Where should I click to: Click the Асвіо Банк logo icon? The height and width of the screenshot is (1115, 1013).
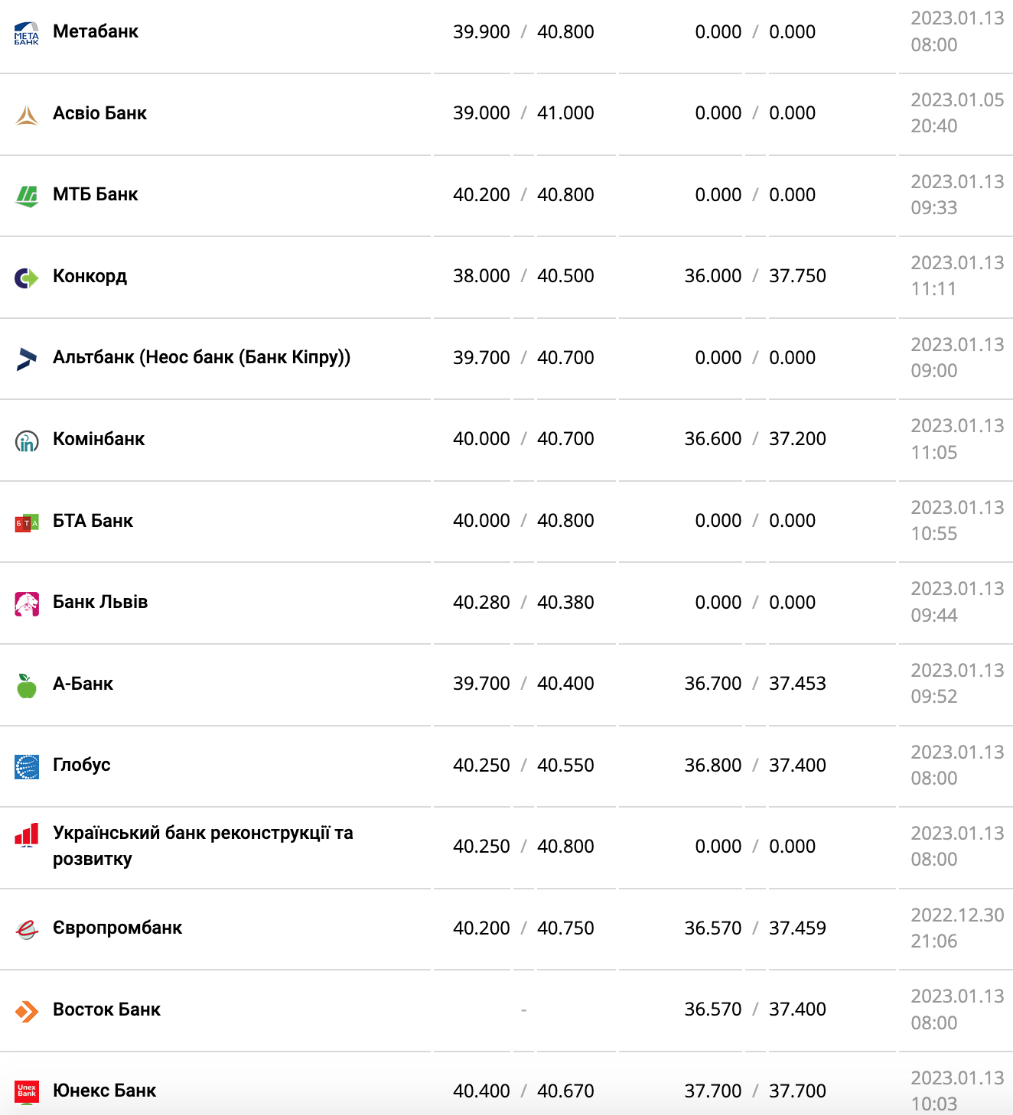[x=27, y=115]
